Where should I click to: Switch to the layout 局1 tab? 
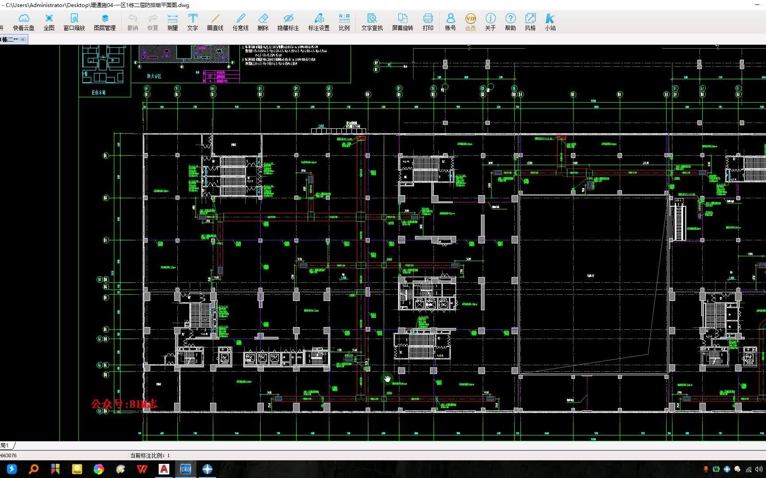coord(5,445)
